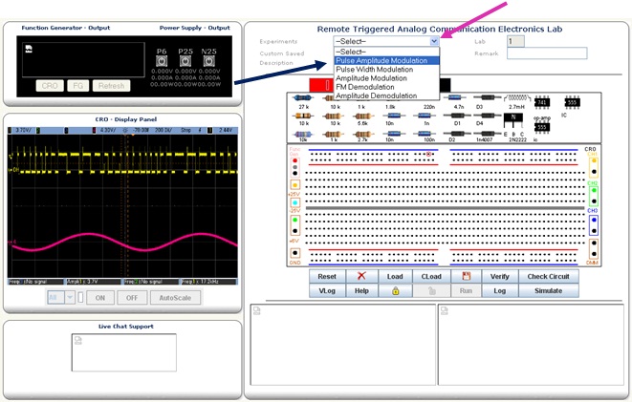Choose the D1 diode component

tap(456, 116)
